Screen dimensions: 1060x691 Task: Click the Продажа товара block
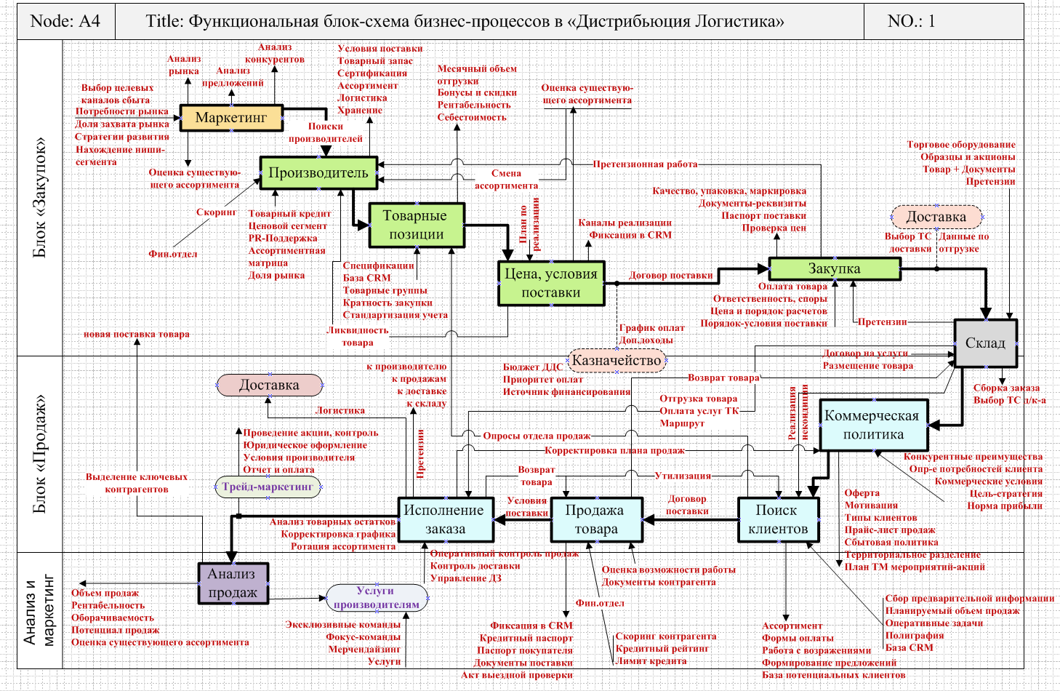596,519
